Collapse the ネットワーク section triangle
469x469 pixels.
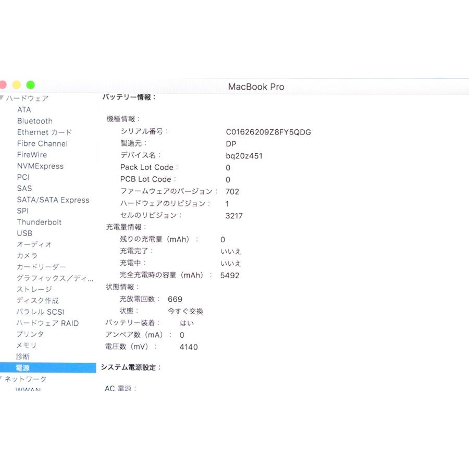(1, 378)
